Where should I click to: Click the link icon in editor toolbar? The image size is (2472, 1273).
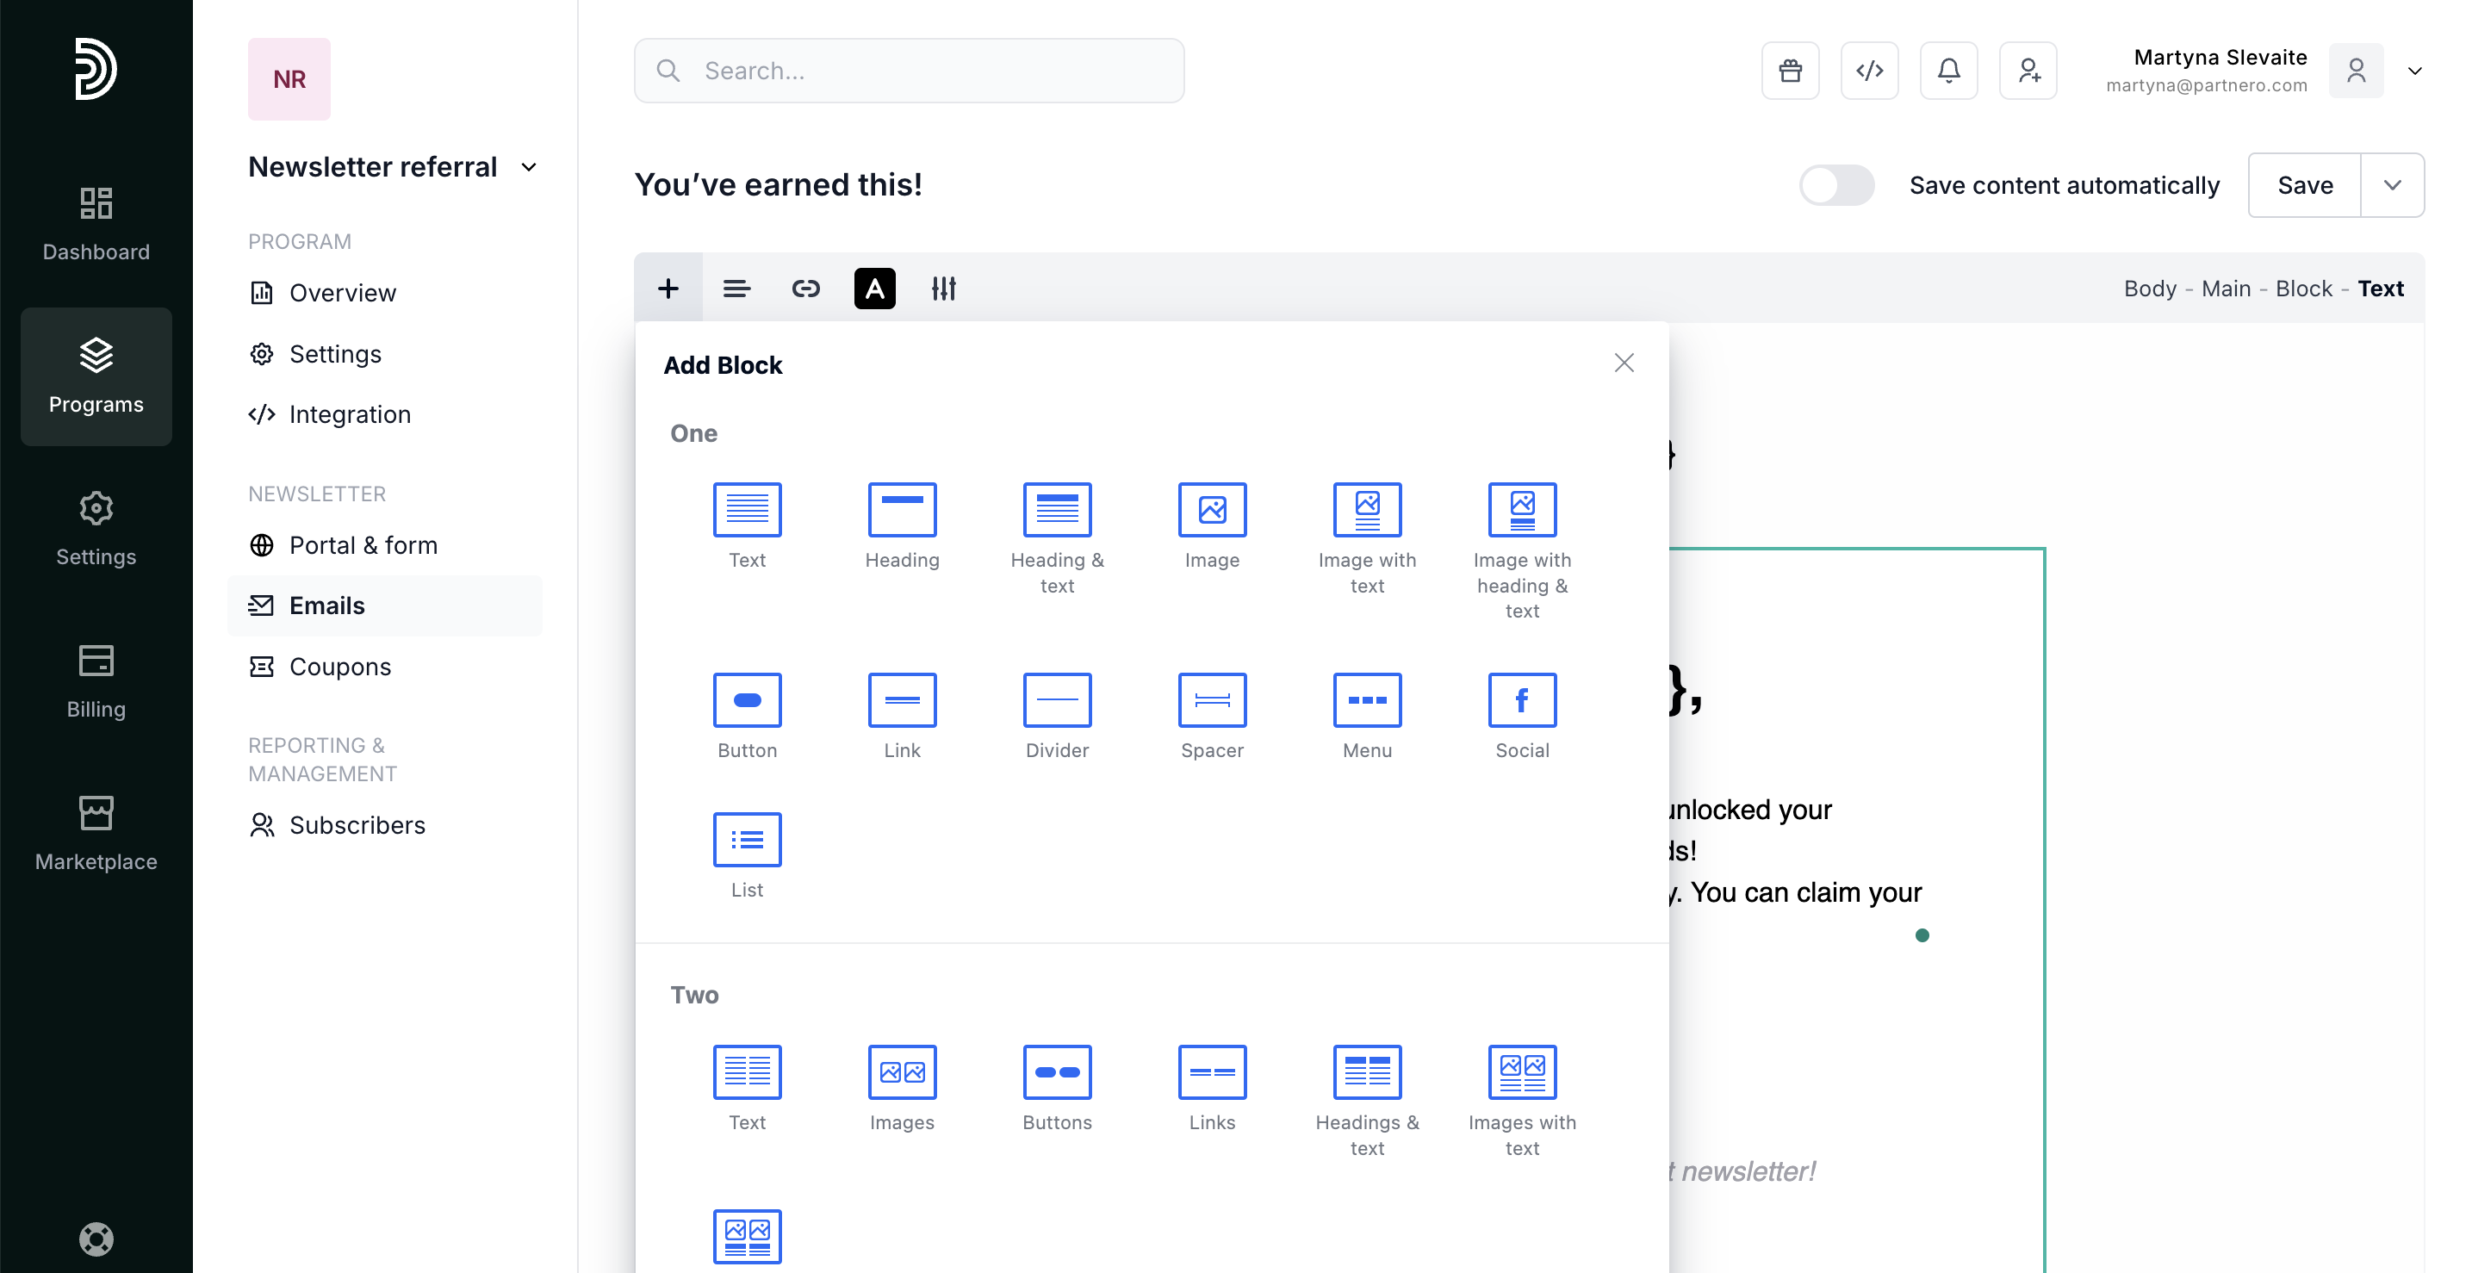pyautogui.click(x=805, y=288)
